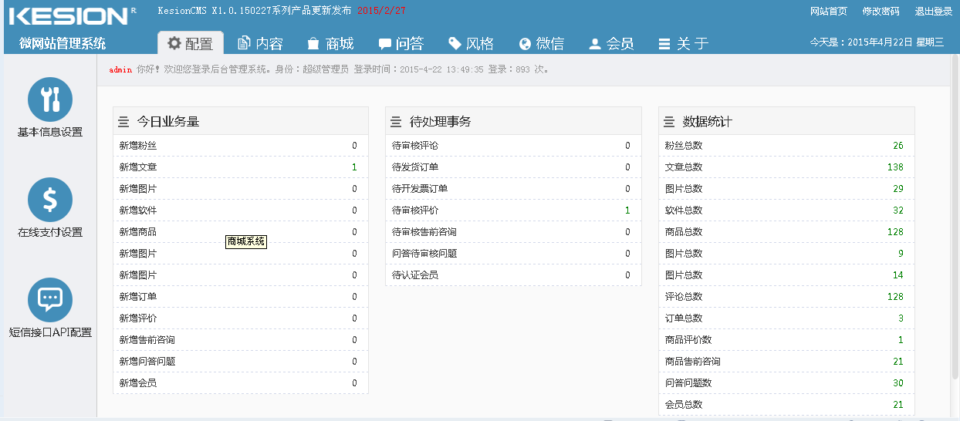
Task: Select the 风格 style tab
Action: pos(471,44)
